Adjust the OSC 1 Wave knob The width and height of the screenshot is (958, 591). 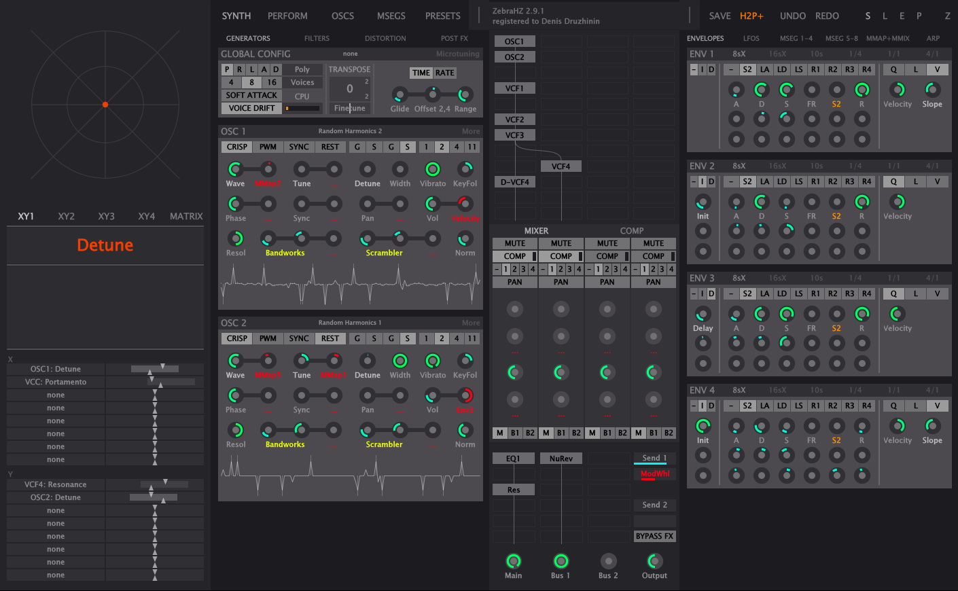235,169
